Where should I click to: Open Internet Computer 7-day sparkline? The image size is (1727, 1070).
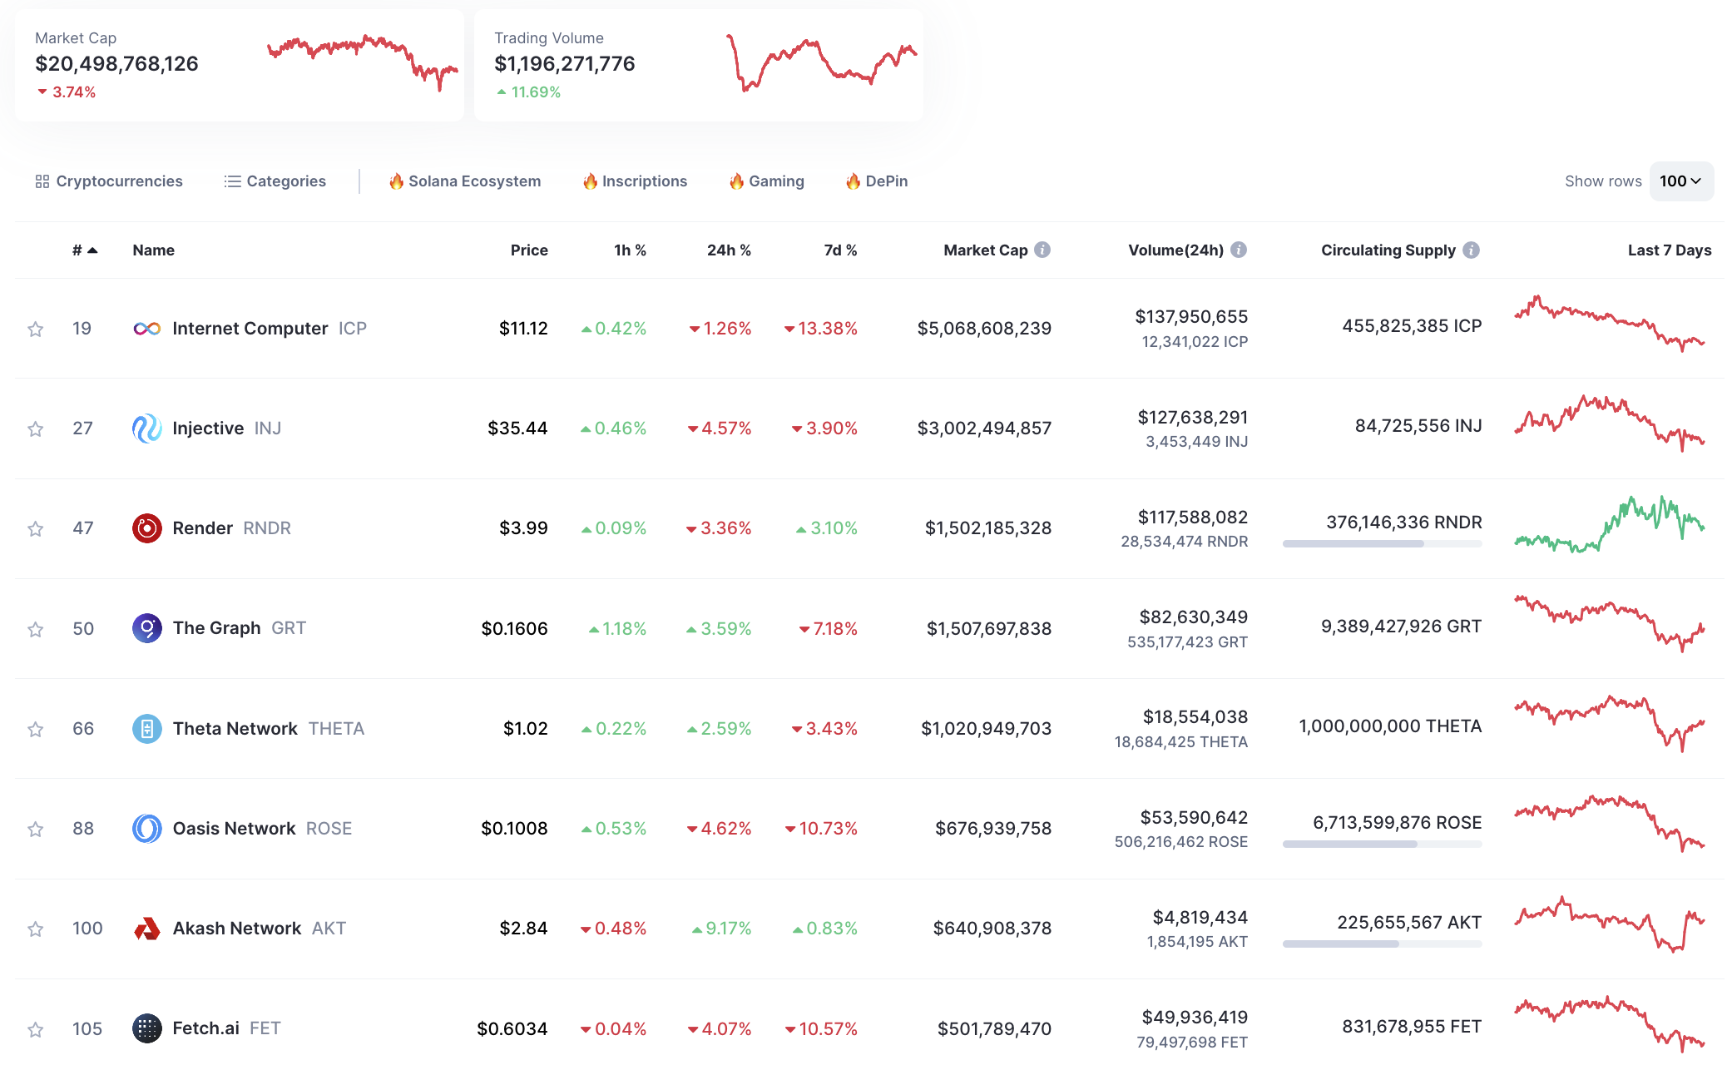(1610, 324)
